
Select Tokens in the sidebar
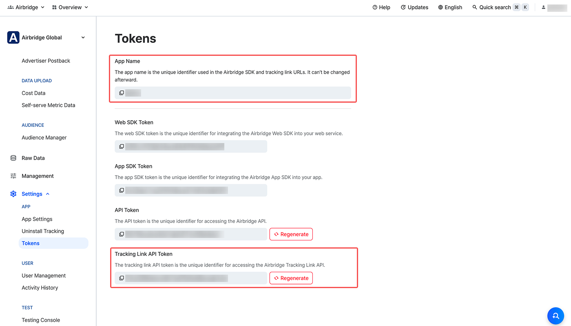pyautogui.click(x=53, y=243)
